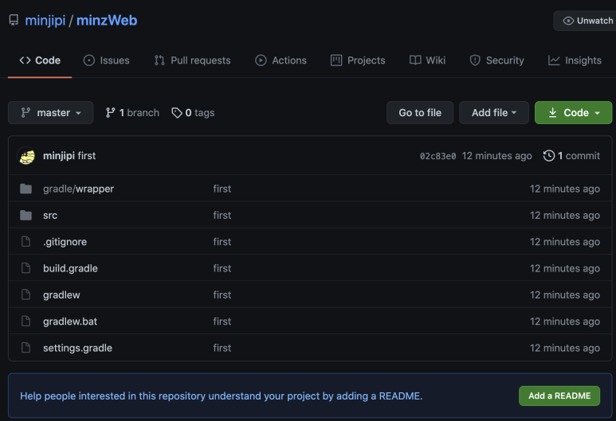Screen dimensions: 616x421
Task: Open the Pull requests tab
Action: pyautogui.click(x=192, y=60)
